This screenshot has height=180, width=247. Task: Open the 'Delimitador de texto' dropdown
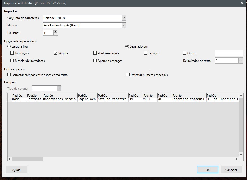tap(241, 61)
